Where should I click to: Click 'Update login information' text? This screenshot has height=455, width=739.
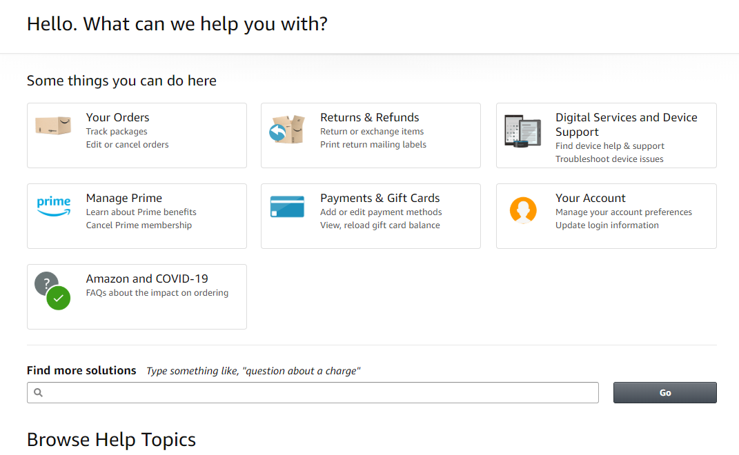click(607, 225)
